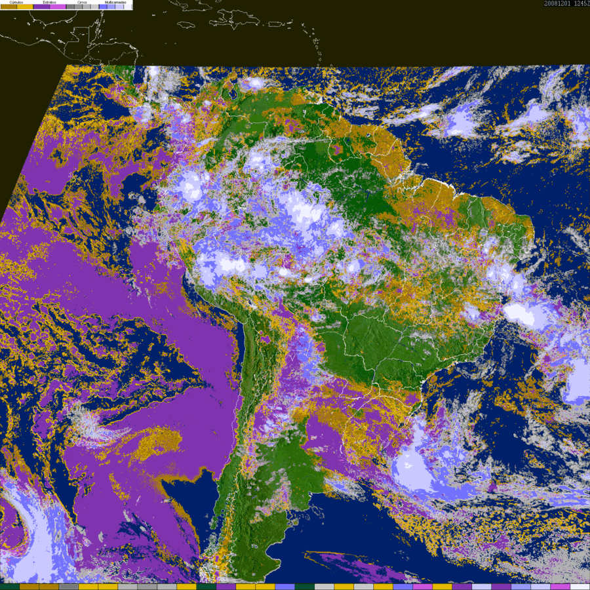Click the Multicamadas legend label

click(115, 2)
